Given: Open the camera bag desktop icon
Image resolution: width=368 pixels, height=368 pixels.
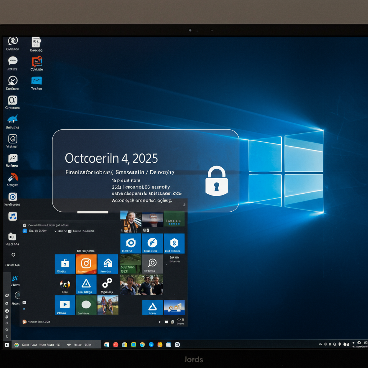Looking at the screenshot, I should (x=12, y=236).
